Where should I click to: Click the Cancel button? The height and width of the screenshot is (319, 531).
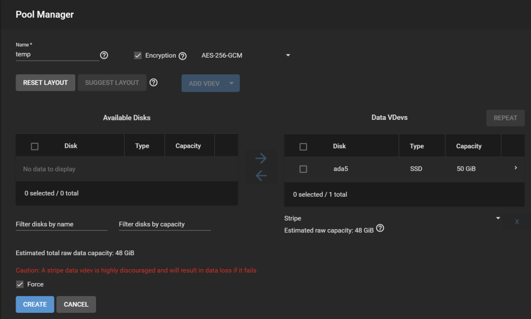(76, 304)
